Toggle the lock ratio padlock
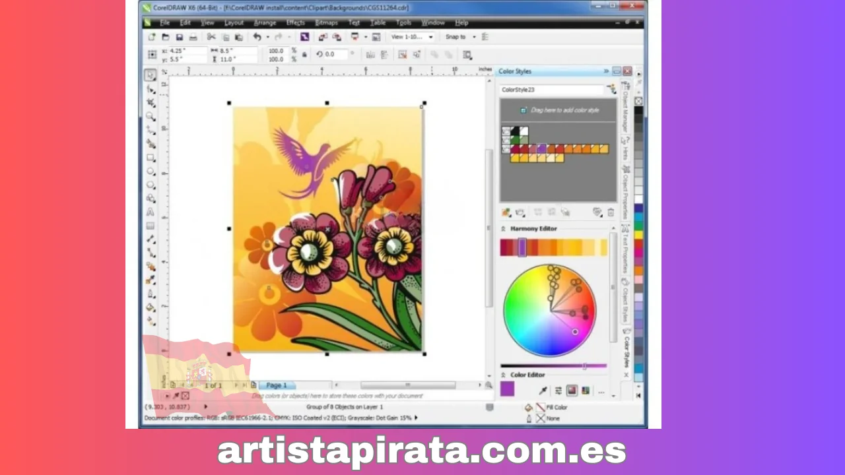 (304, 55)
